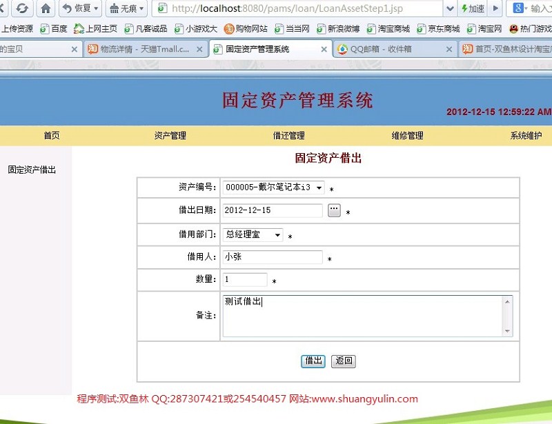Open the 上传资源 bookmark
Screen dimensions: 552x424
(x=17, y=29)
